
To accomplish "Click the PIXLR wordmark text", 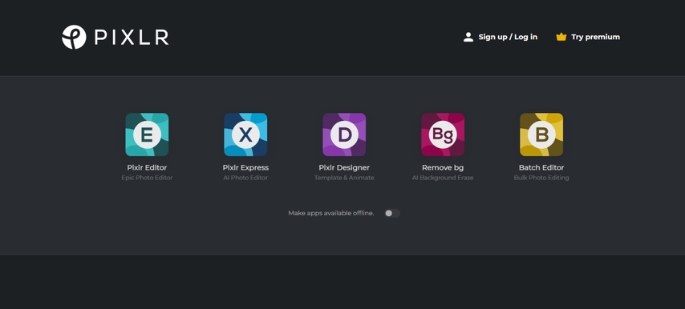I will pyautogui.click(x=132, y=38).
